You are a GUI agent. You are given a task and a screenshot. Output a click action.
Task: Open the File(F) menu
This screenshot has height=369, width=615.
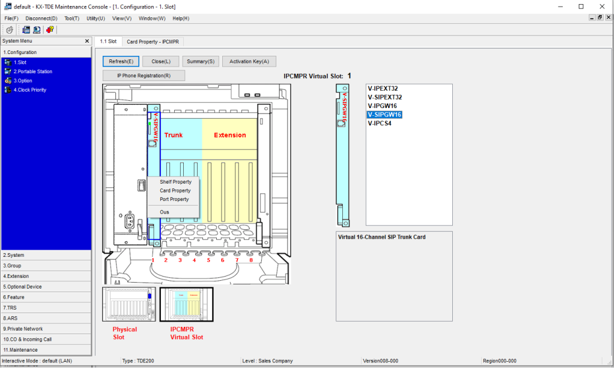coord(11,19)
